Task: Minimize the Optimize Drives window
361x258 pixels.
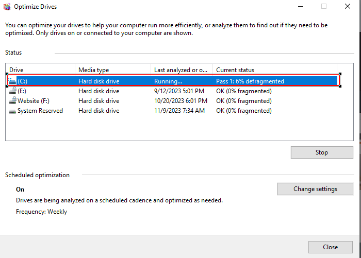Action: pyautogui.click(x=301, y=7)
